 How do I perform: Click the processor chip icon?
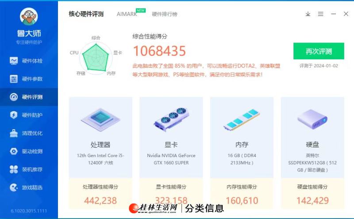coord(100,119)
